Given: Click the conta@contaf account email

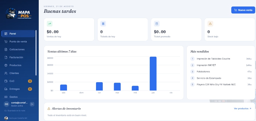Looking at the screenshot, I should [19, 103].
